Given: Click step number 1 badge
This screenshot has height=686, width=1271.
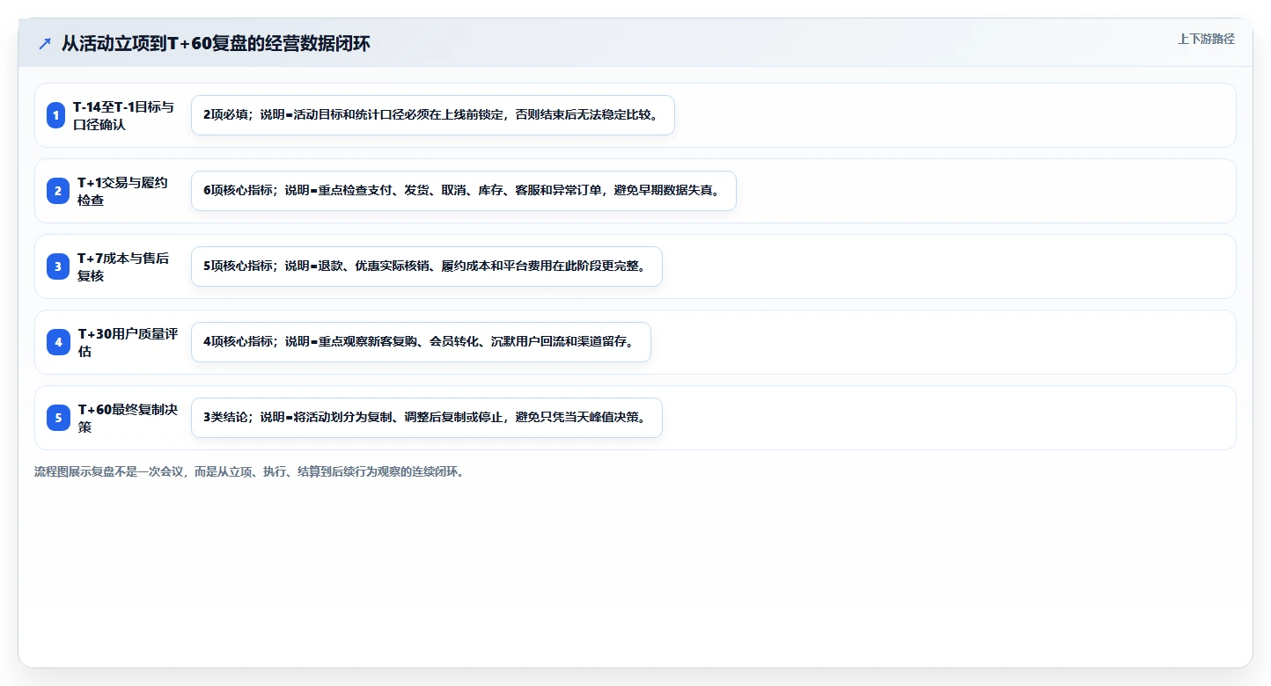Looking at the screenshot, I should point(56,115).
